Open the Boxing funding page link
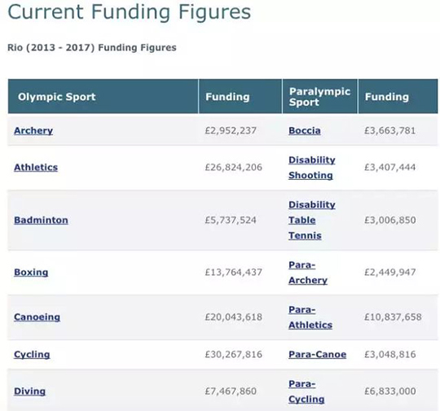 [x=31, y=272]
